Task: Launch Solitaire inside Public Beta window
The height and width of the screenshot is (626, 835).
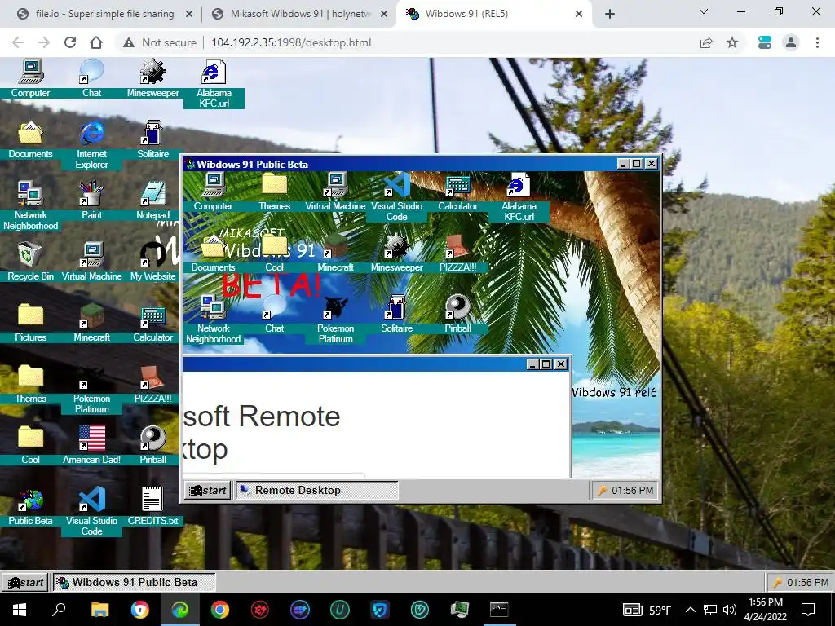Action: point(397,314)
